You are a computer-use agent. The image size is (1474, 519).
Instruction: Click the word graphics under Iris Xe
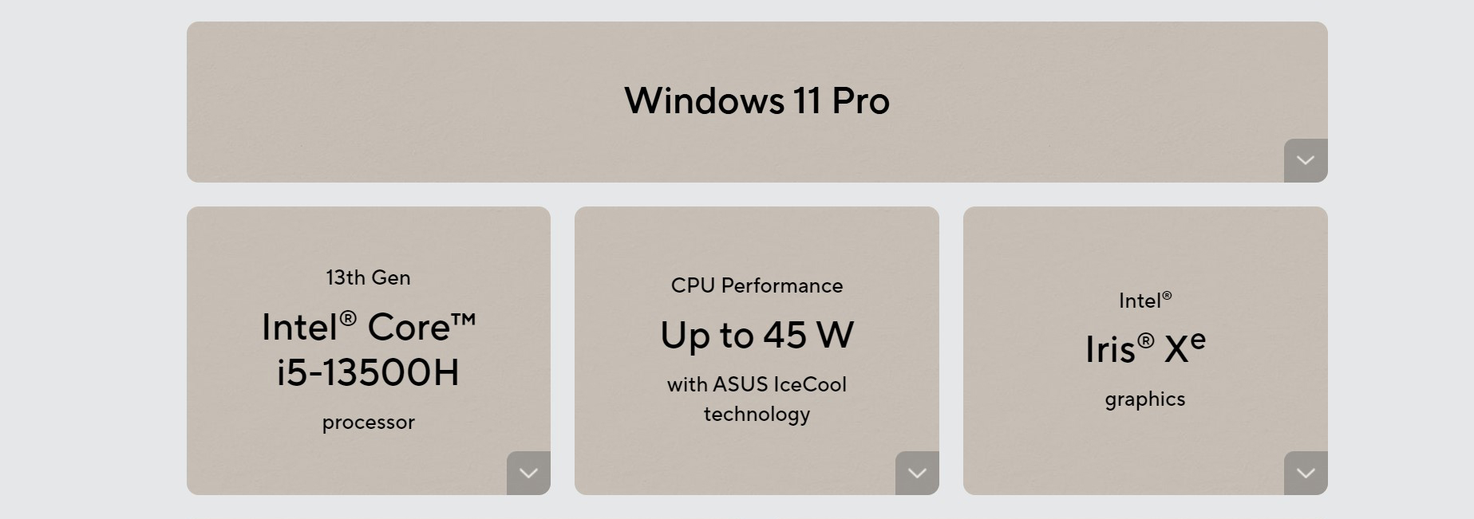click(1145, 399)
